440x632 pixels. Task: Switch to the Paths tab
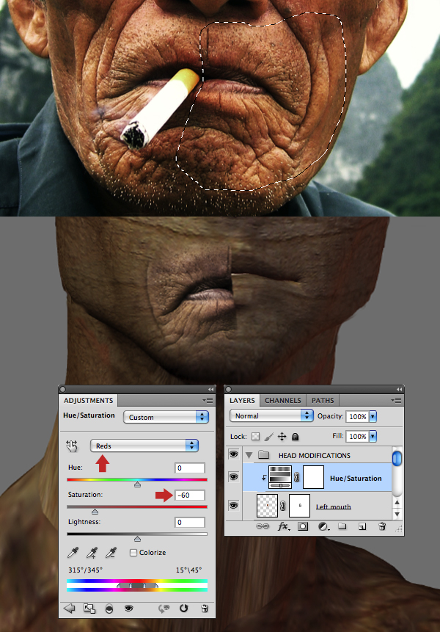[323, 400]
